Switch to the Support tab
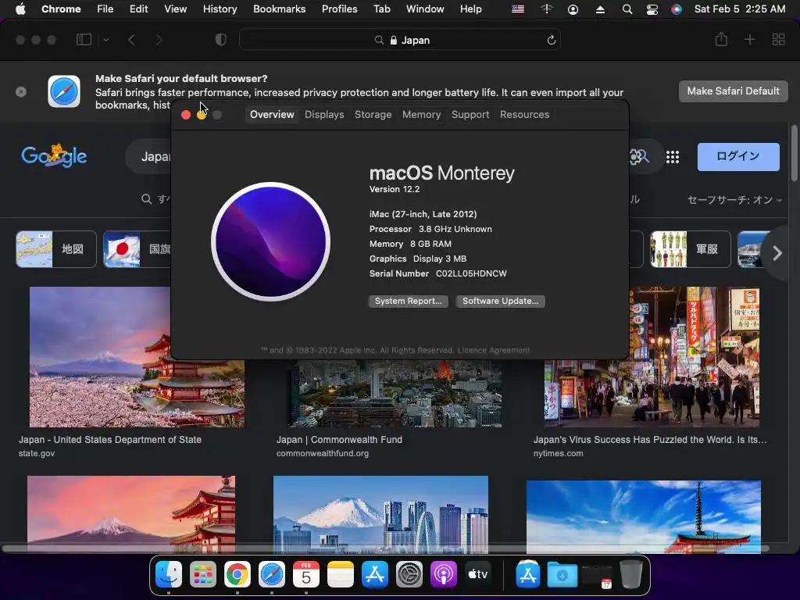This screenshot has height=600, width=800. click(470, 115)
